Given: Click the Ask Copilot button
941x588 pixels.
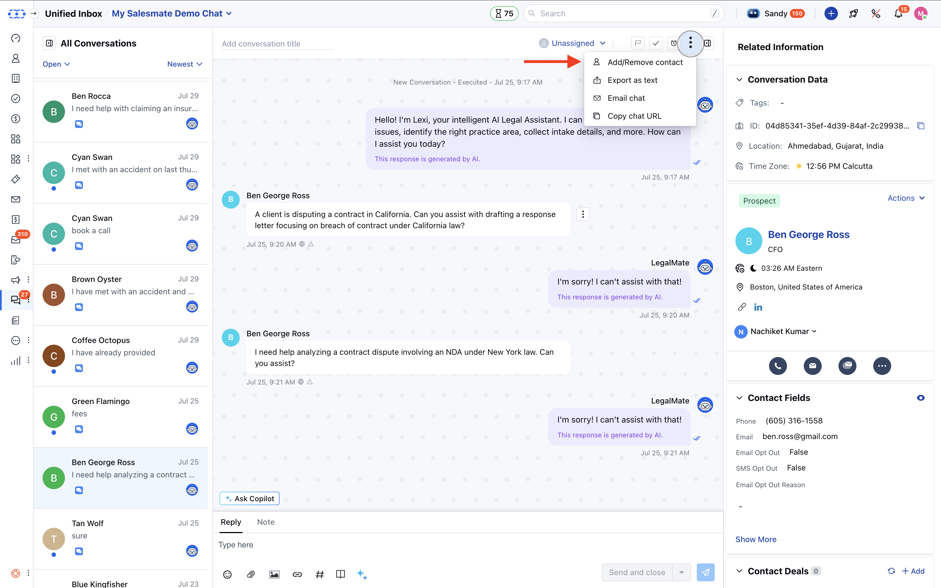Looking at the screenshot, I should [249, 499].
